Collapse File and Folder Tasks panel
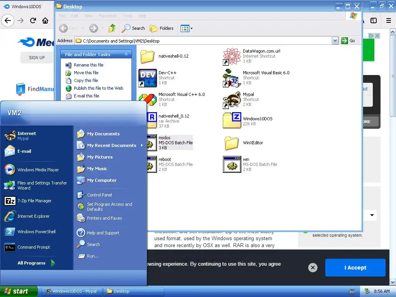The image size is (396, 297). pos(126,54)
